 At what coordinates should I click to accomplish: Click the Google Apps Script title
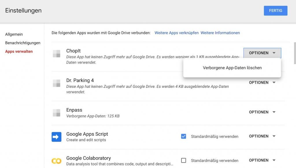pyautogui.click(x=87, y=134)
